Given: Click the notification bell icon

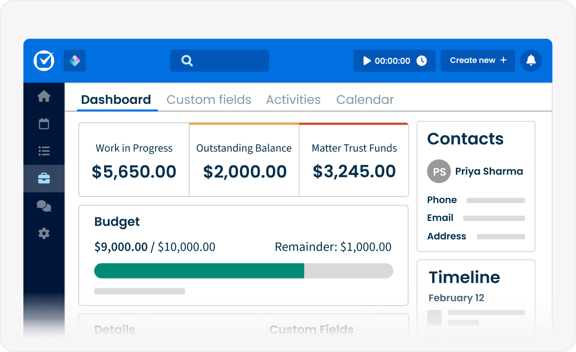Looking at the screenshot, I should [x=531, y=60].
